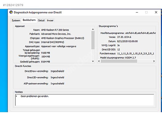
Task: Click the Apparaat list scroll-up arrow
Action: point(93,29)
